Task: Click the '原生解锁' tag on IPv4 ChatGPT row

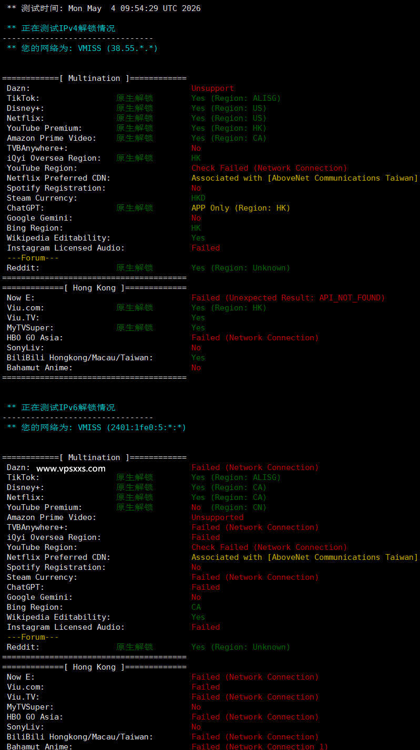Action: point(135,208)
